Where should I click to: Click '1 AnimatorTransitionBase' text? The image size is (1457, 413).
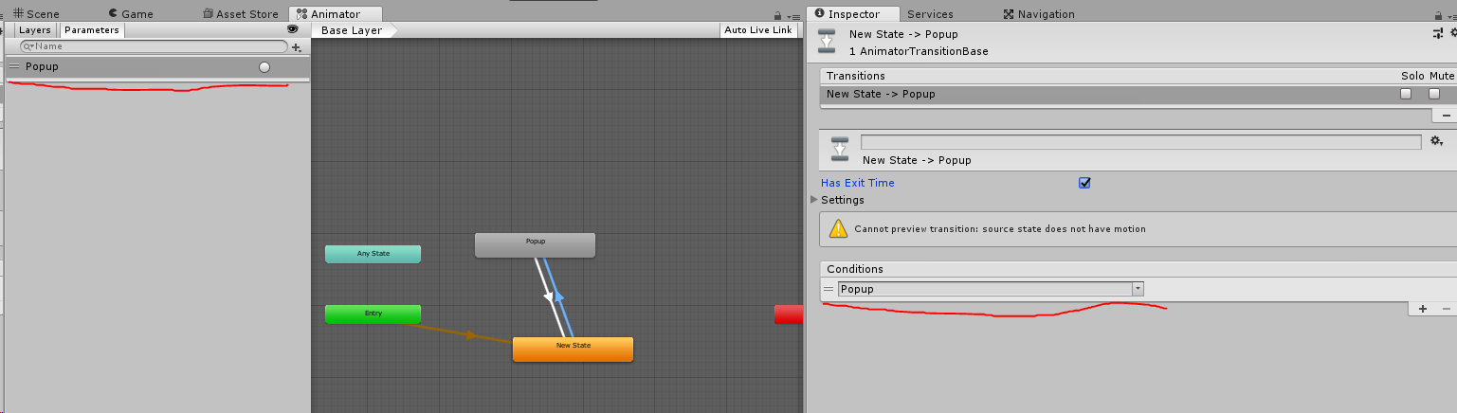tap(919, 51)
